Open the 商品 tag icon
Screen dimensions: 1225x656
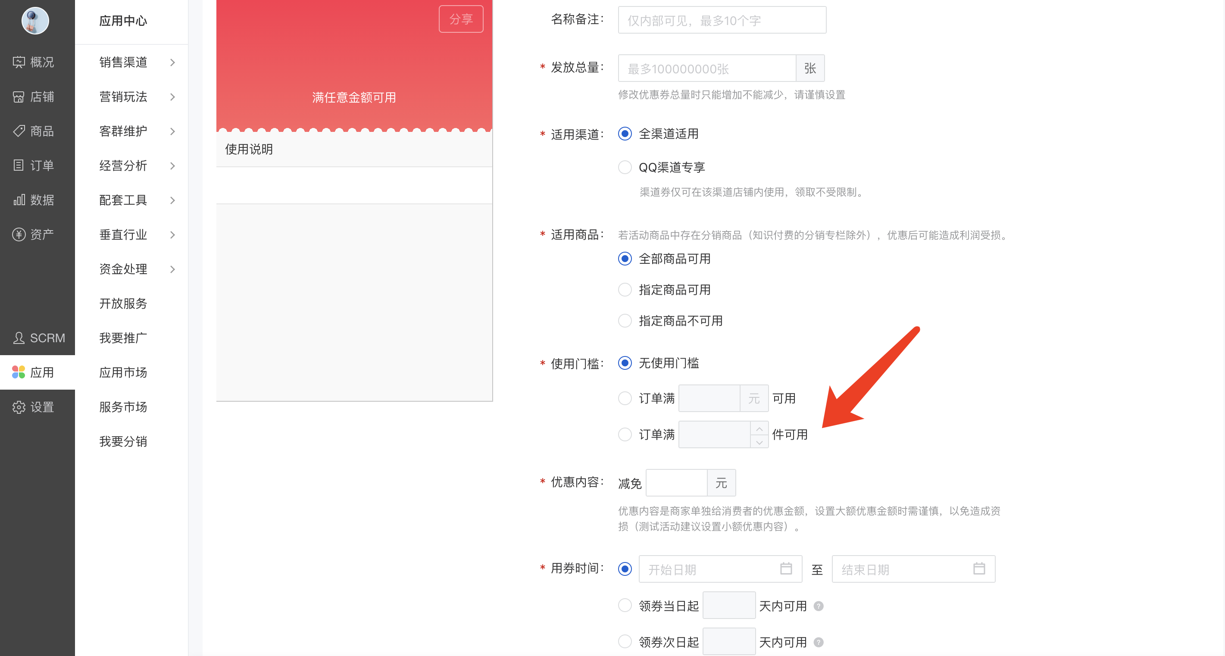(19, 131)
